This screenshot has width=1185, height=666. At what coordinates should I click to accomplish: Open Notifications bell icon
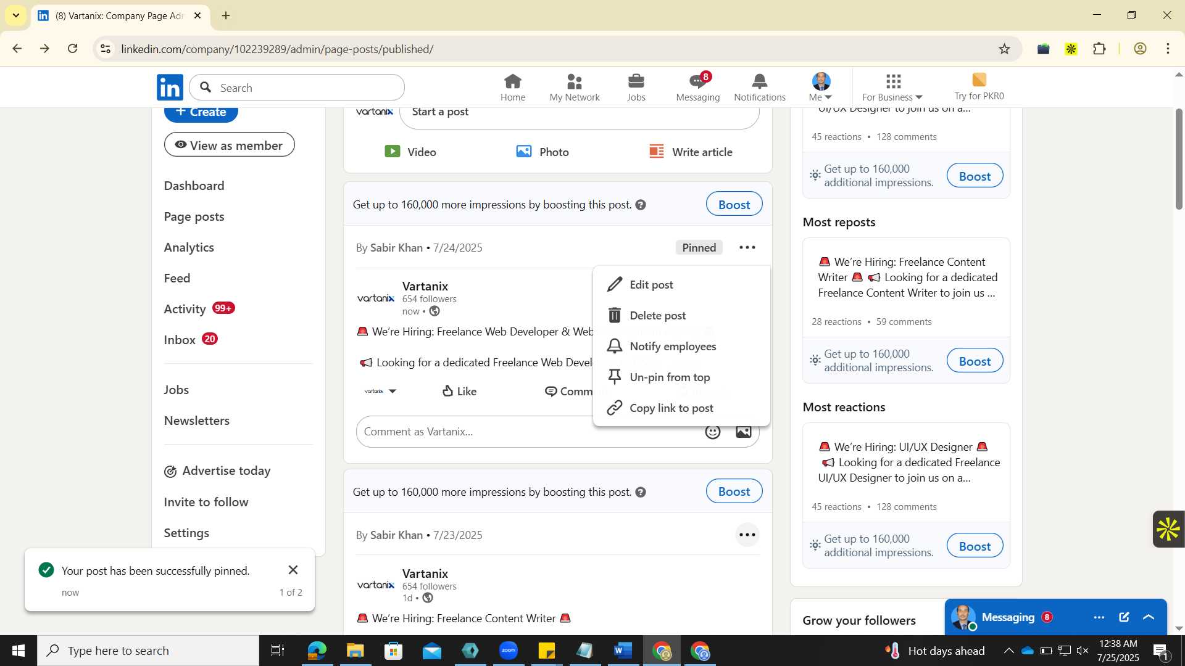760,88
